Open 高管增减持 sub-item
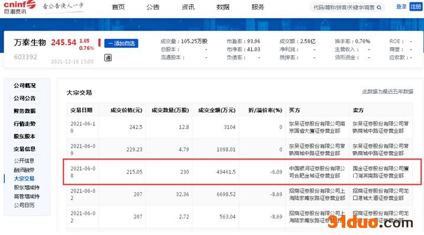The height and width of the screenshot is (235, 424). [27, 197]
